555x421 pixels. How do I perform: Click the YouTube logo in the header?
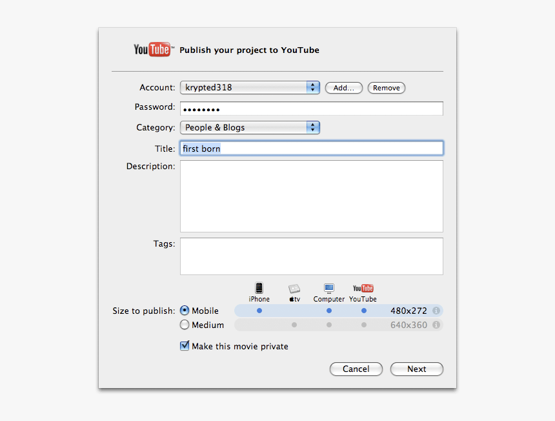click(x=154, y=50)
